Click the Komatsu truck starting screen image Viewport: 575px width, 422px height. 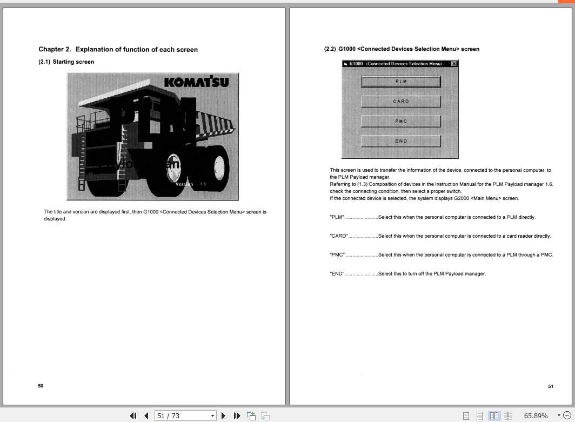pyautogui.click(x=152, y=136)
